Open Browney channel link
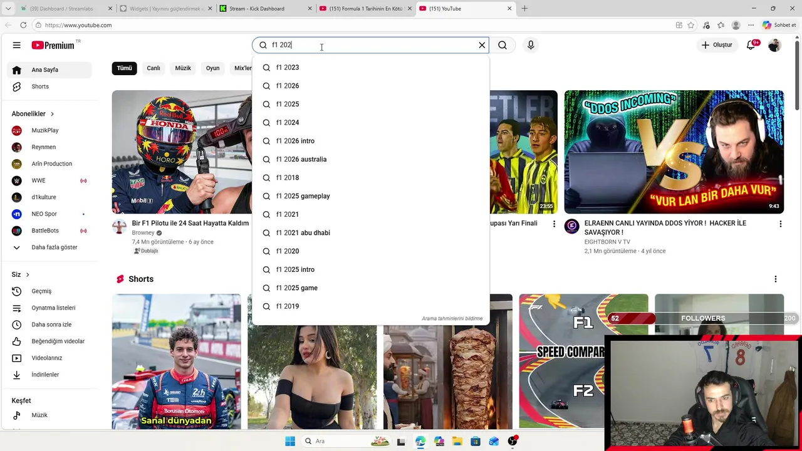Image resolution: width=802 pixels, height=451 pixels. coord(143,233)
